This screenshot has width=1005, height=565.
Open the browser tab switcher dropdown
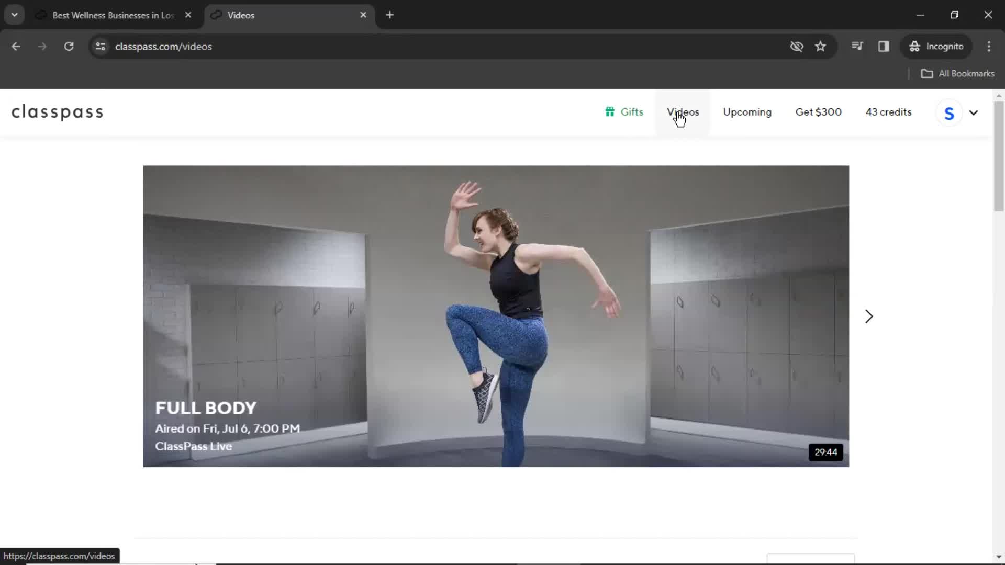click(x=15, y=15)
